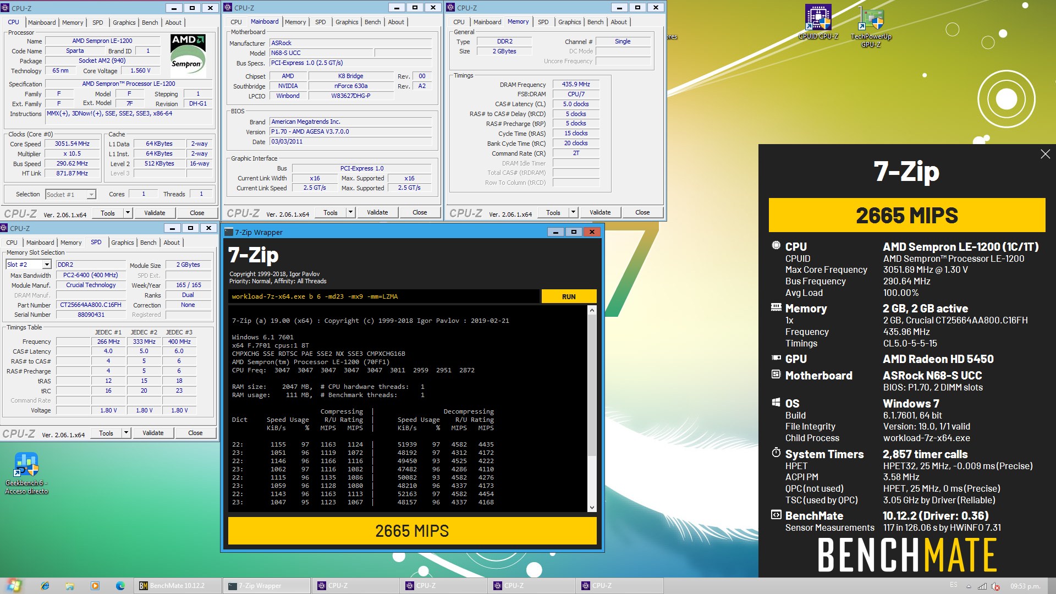Open About tab in Memory window
This screenshot has height=594, width=1056.
point(619,22)
